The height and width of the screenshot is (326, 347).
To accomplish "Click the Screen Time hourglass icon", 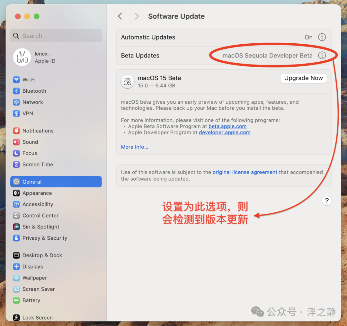I will click(x=16, y=164).
